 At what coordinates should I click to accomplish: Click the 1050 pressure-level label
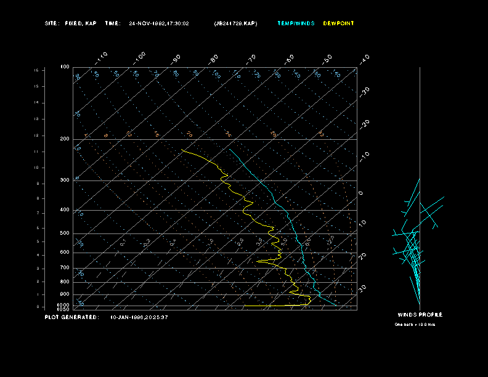[x=63, y=309]
